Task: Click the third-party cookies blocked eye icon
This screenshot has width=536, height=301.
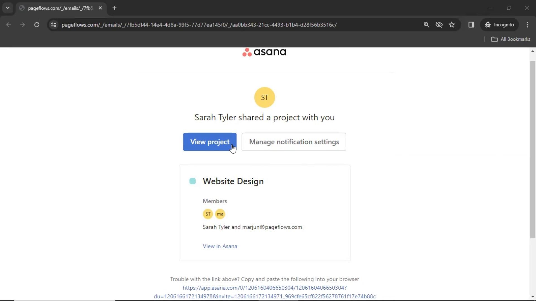Action: [x=439, y=25]
